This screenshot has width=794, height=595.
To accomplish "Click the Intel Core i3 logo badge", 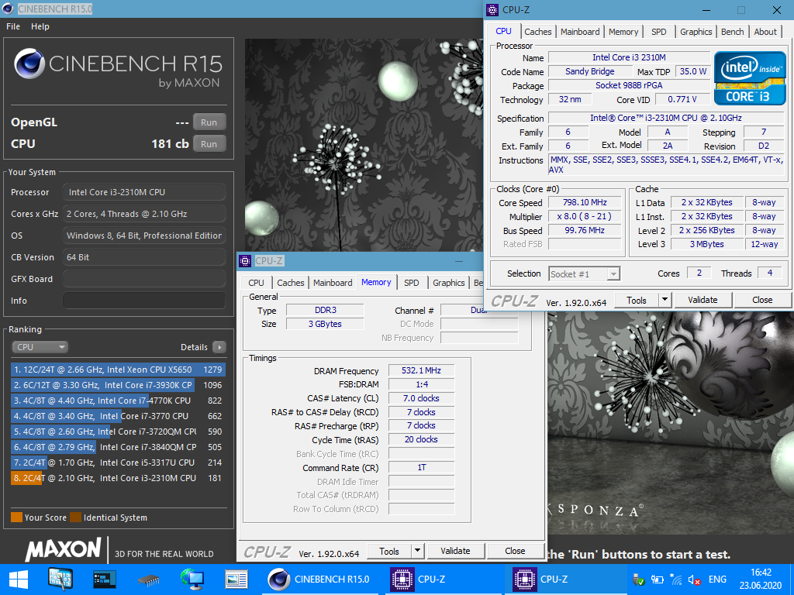I will (x=750, y=78).
